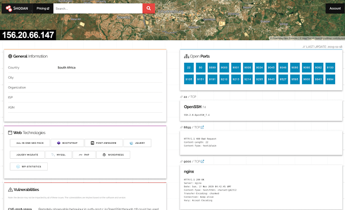
Task: Select the WordPress technology tag
Action: (x=113, y=155)
